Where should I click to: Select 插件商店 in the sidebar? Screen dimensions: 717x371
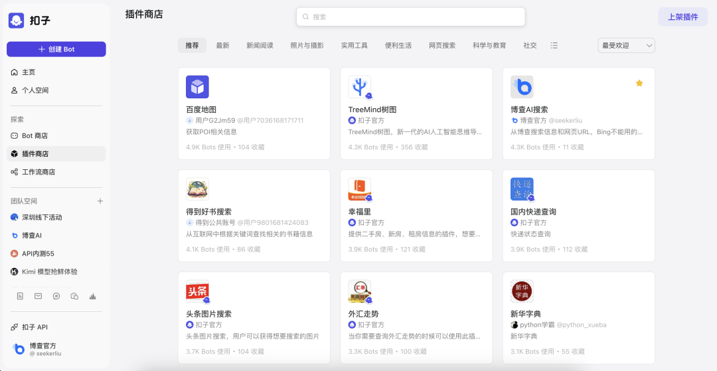[56, 154]
